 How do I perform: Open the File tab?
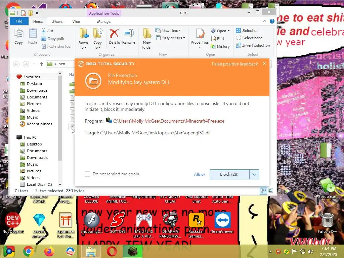click(19, 21)
